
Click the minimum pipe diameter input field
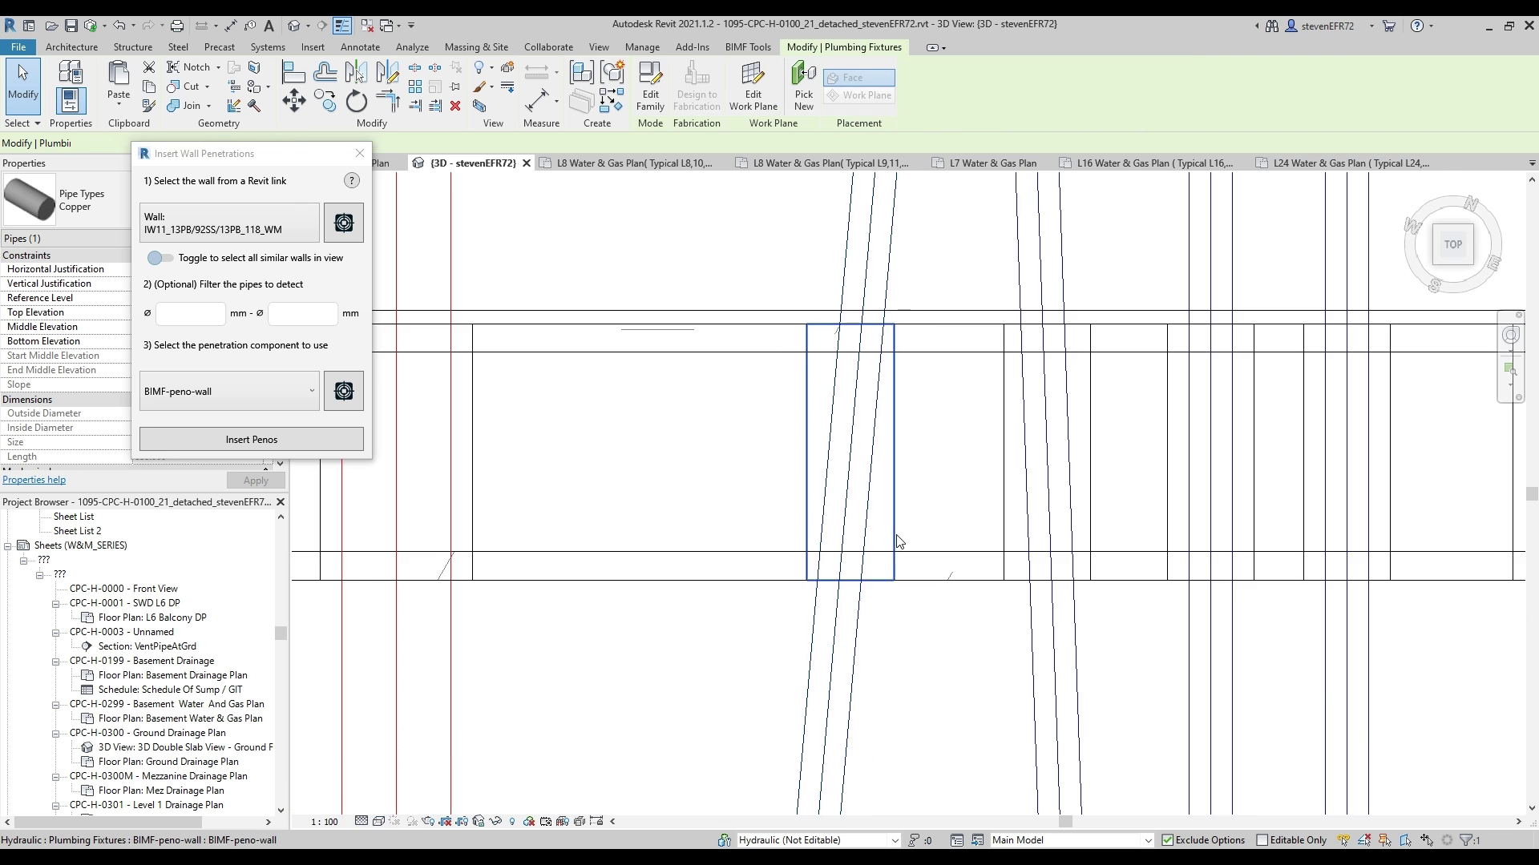pos(190,313)
